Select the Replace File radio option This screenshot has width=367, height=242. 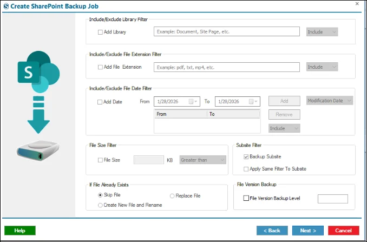172,196
